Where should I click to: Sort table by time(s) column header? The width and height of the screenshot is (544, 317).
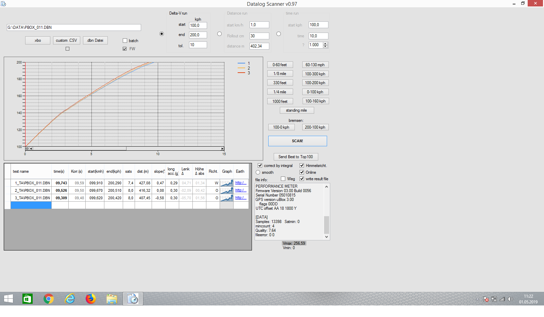coord(59,171)
